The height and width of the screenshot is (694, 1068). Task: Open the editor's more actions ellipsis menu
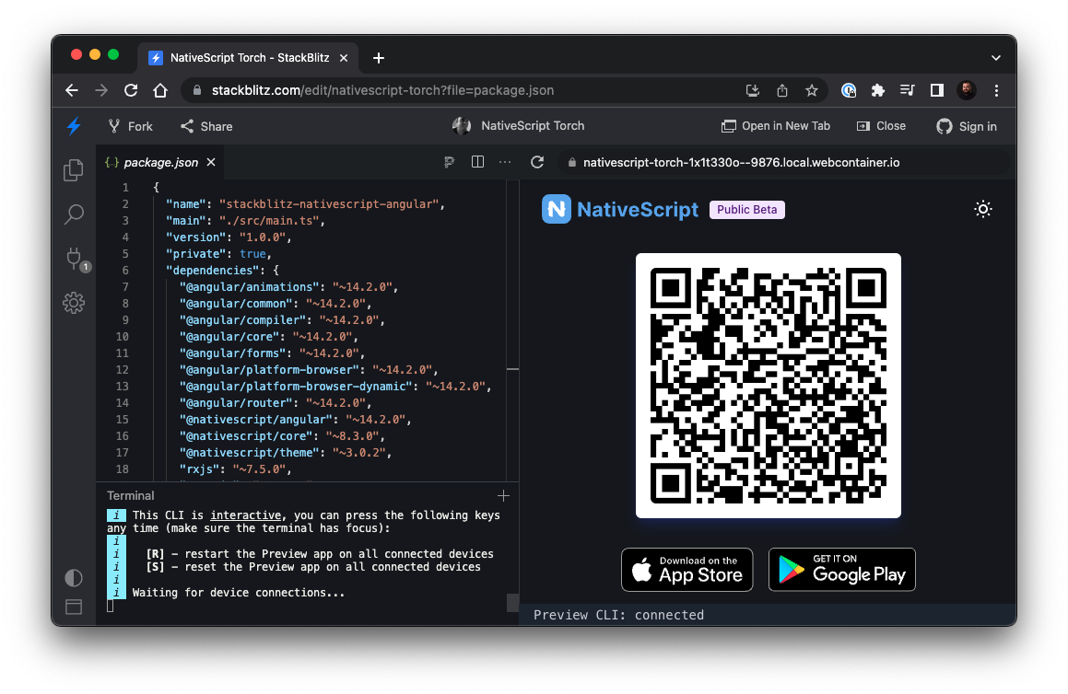pyautogui.click(x=504, y=162)
